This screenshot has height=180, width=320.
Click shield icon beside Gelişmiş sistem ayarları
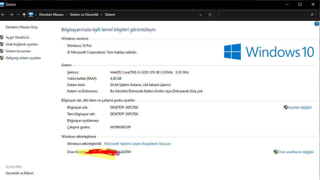point(2,58)
